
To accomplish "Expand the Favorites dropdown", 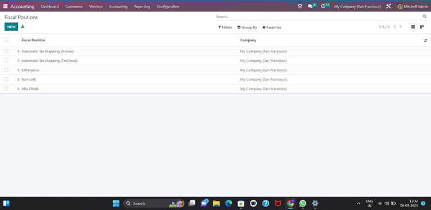I will 272,27.
